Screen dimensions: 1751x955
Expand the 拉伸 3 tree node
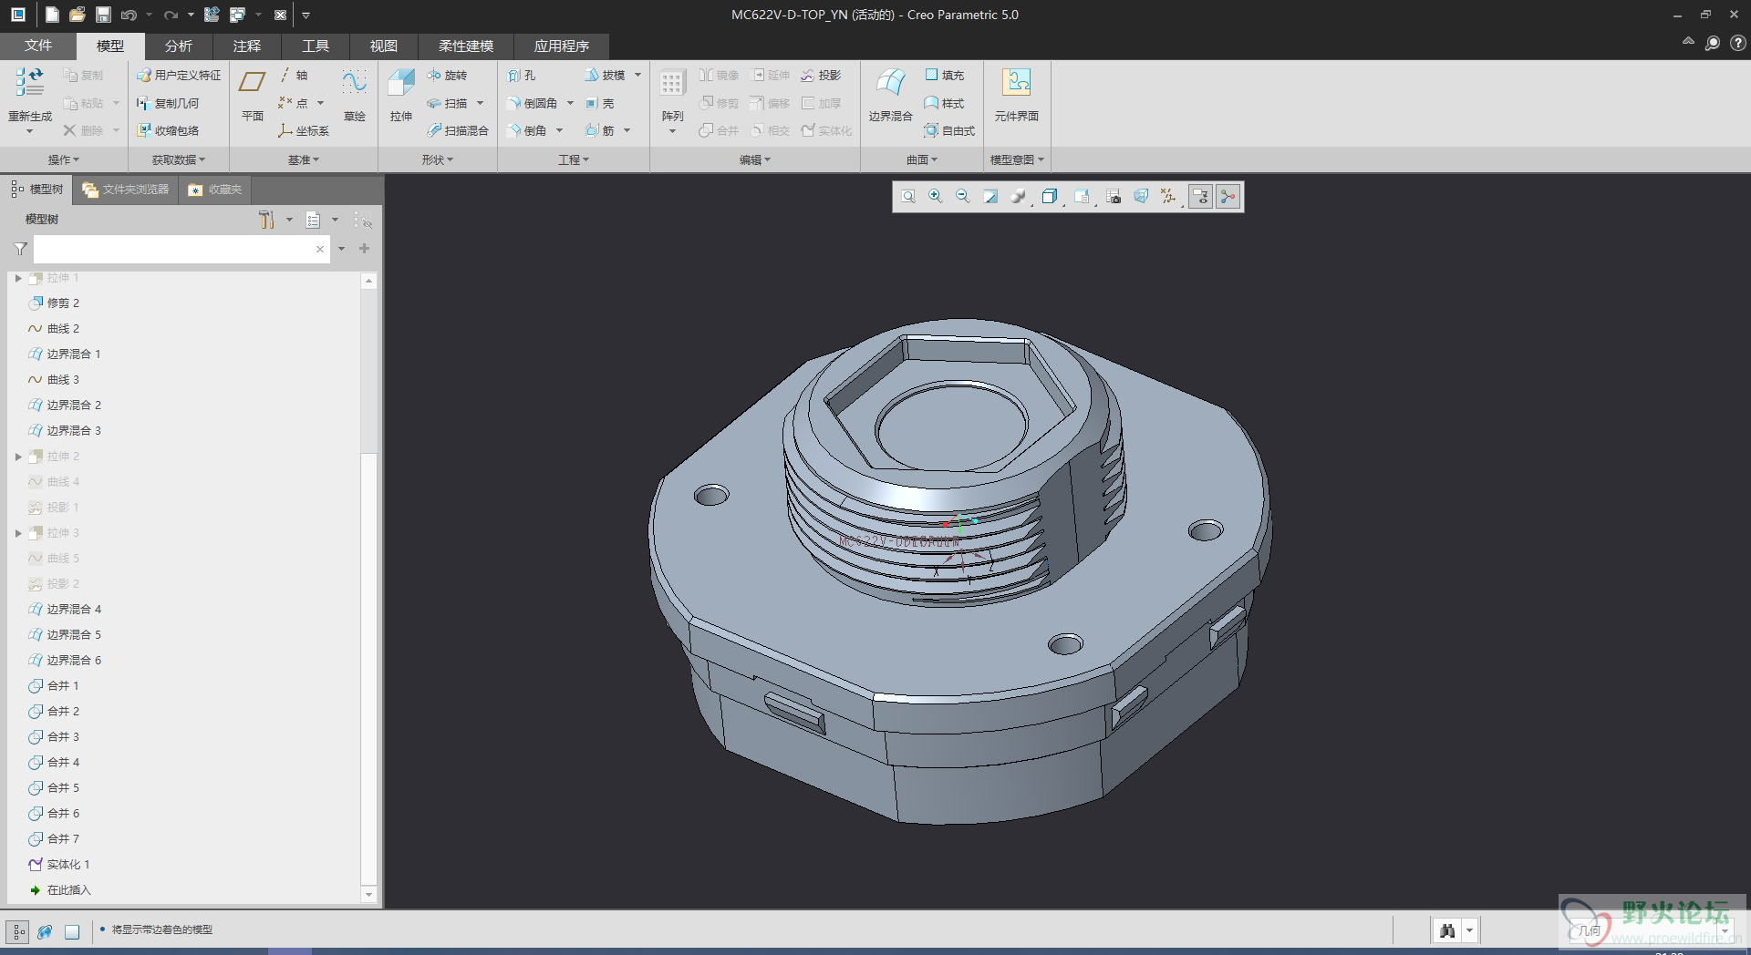pyautogui.click(x=18, y=533)
